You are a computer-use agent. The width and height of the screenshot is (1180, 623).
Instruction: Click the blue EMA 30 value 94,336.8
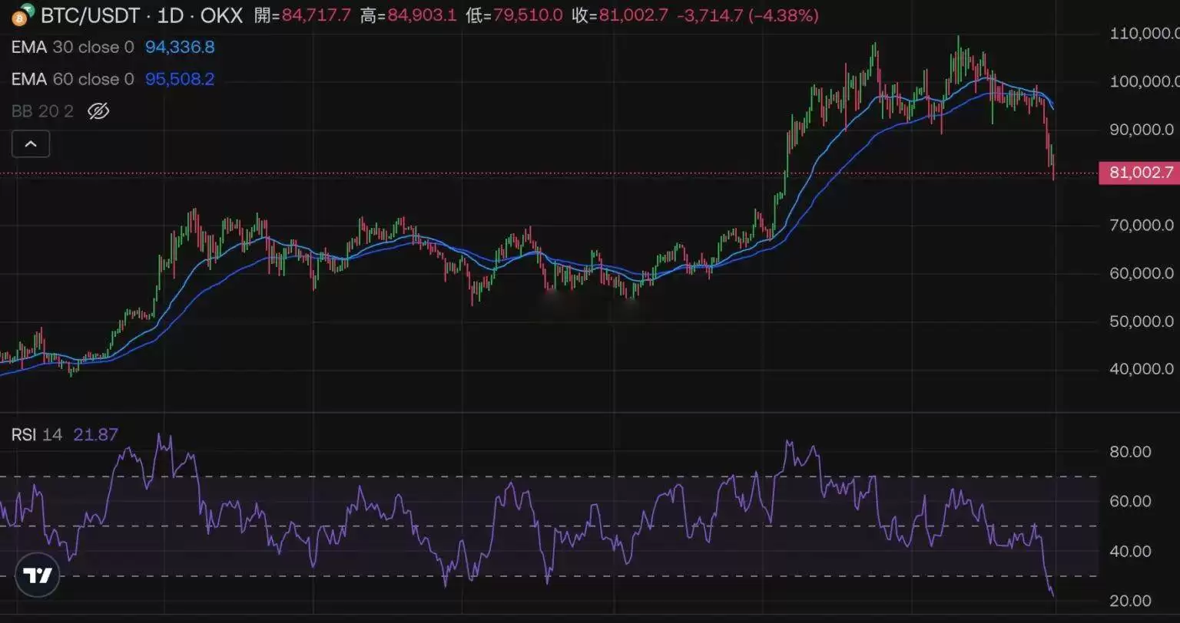click(178, 47)
